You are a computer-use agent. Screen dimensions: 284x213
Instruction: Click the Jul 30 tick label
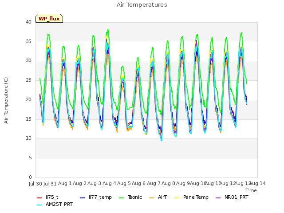click(35, 184)
